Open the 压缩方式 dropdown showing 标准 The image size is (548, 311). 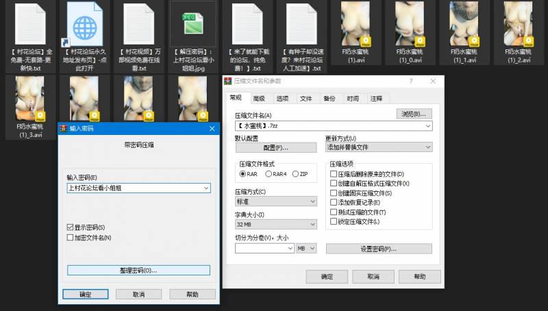click(276, 201)
